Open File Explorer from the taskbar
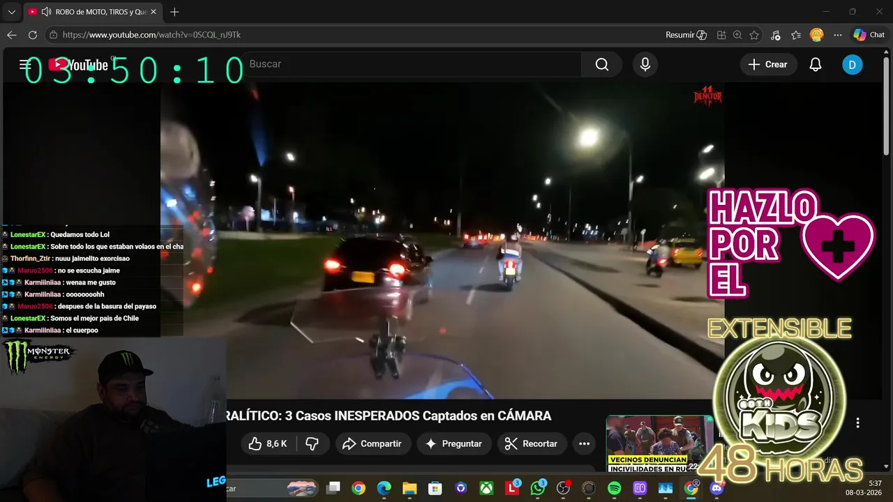Image resolution: width=893 pixels, height=502 pixels. [x=410, y=488]
